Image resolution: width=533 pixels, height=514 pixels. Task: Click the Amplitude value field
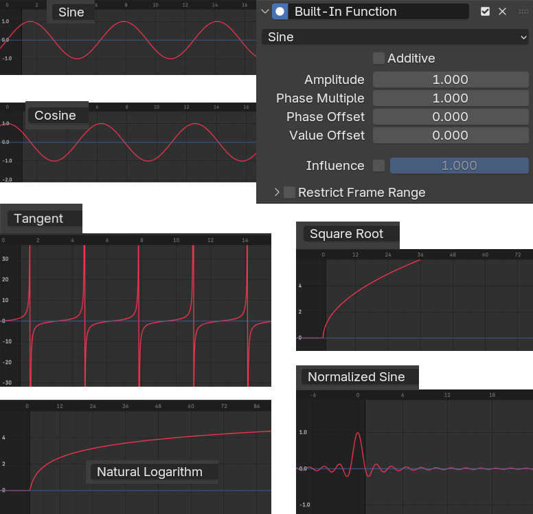450,80
